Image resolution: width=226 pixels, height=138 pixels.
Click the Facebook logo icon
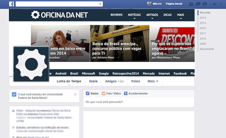point(11,4)
